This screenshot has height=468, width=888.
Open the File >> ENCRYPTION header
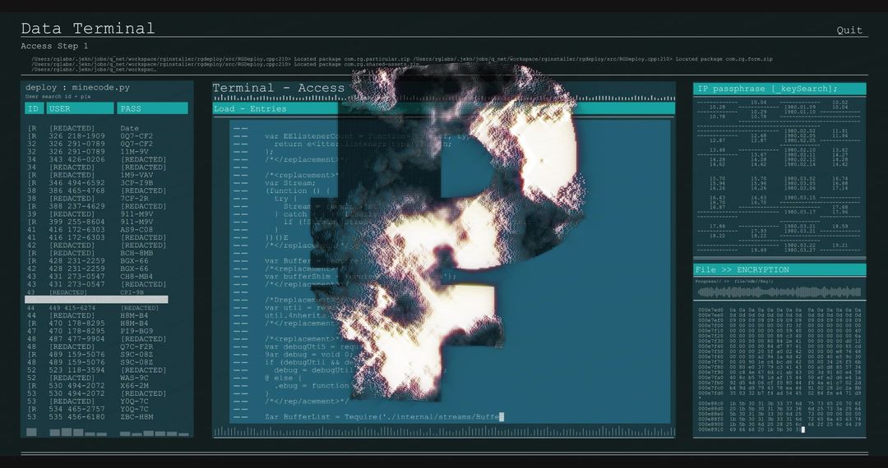pyautogui.click(x=779, y=269)
